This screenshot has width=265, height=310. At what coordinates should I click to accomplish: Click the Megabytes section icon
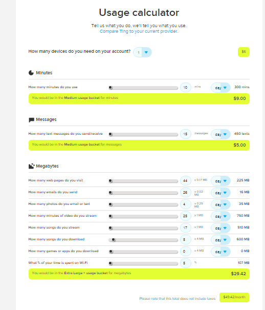pyautogui.click(x=31, y=166)
